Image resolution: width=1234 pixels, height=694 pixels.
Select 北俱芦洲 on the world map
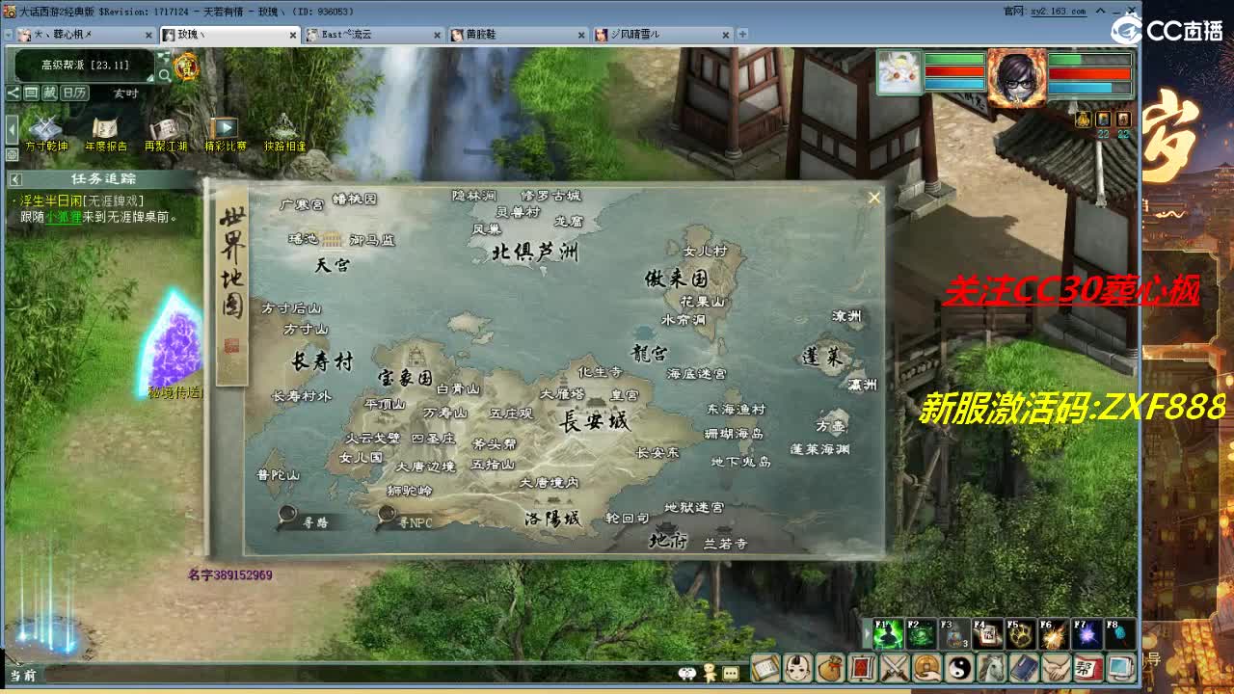tap(535, 253)
